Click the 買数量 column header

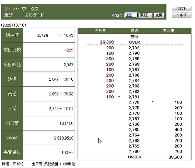169,31
